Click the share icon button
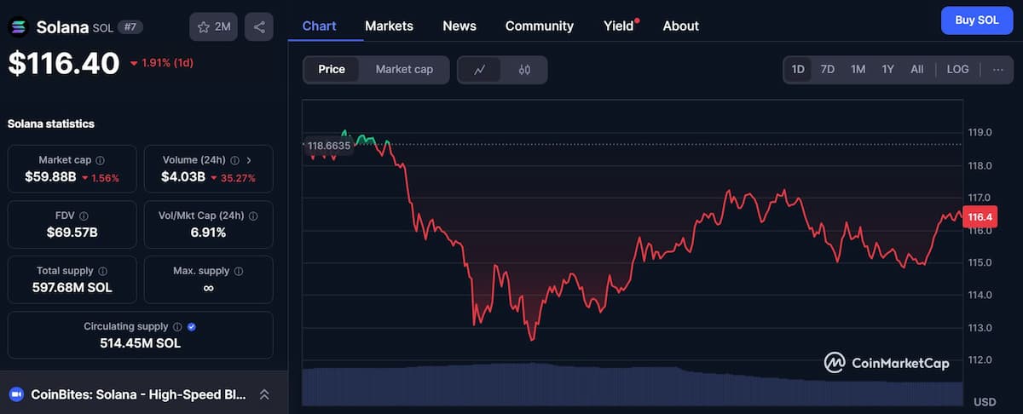 click(x=259, y=27)
